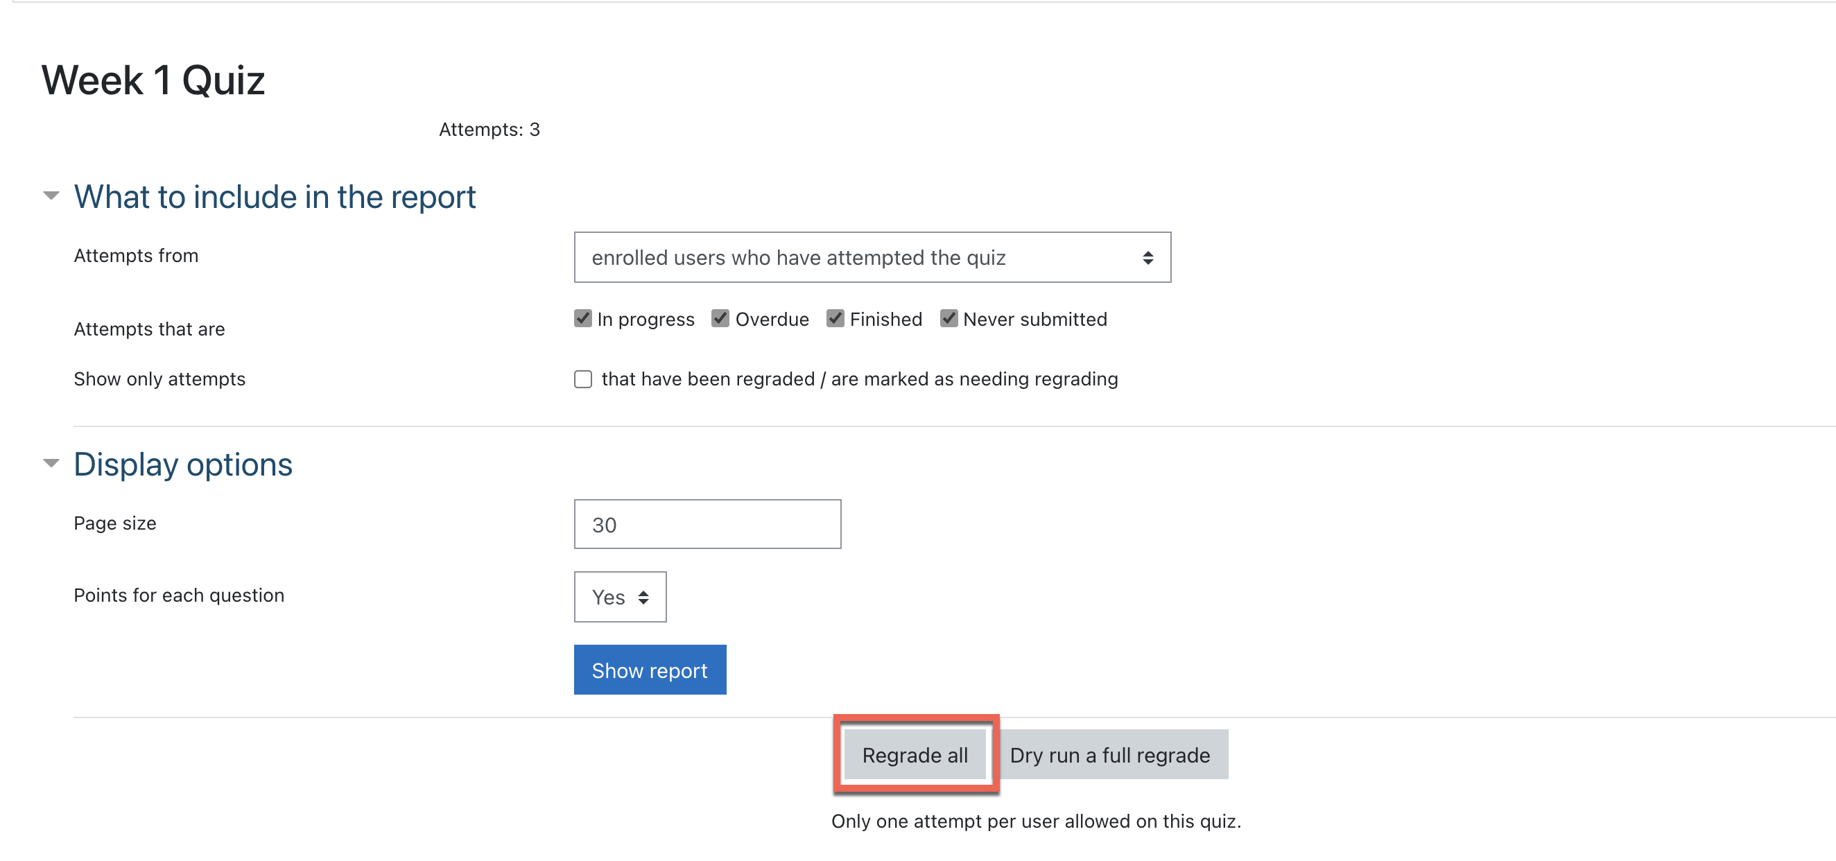The width and height of the screenshot is (1836, 861).
Task: Click the 'What to include in the report' heading
Action: [x=275, y=197]
